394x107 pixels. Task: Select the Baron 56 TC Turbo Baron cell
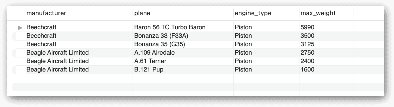tap(183, 27)
